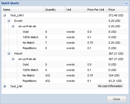Click the No cost information label
Image resolution: width=130 pixels, height=104 pixels.
(110, 86)
